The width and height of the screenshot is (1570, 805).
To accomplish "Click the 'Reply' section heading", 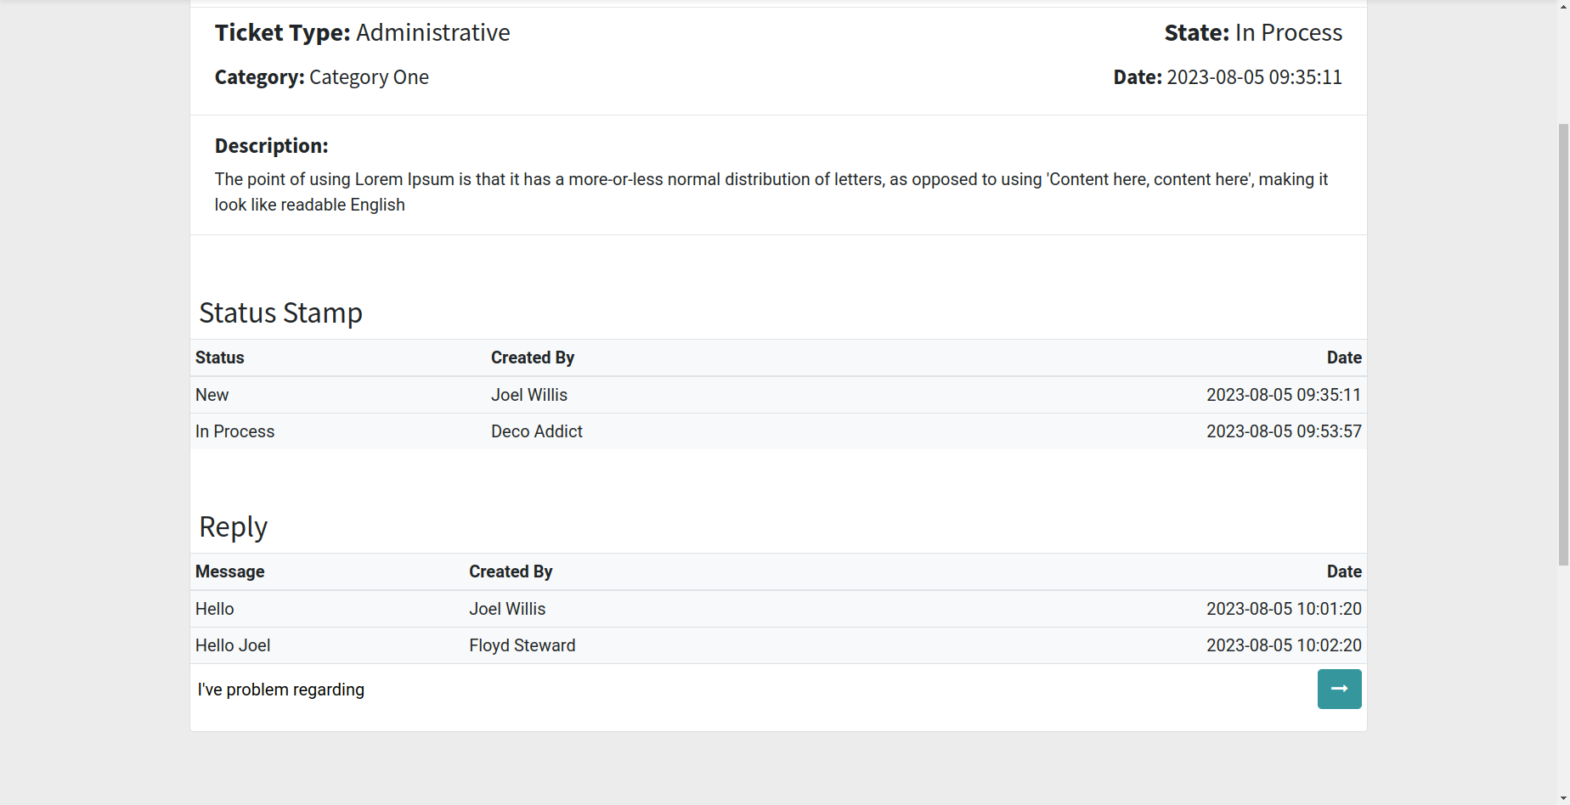I will tap(233, 526).
